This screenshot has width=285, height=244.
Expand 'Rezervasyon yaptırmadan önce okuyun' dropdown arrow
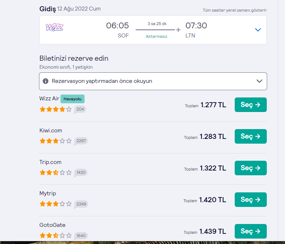coord(259,81)
